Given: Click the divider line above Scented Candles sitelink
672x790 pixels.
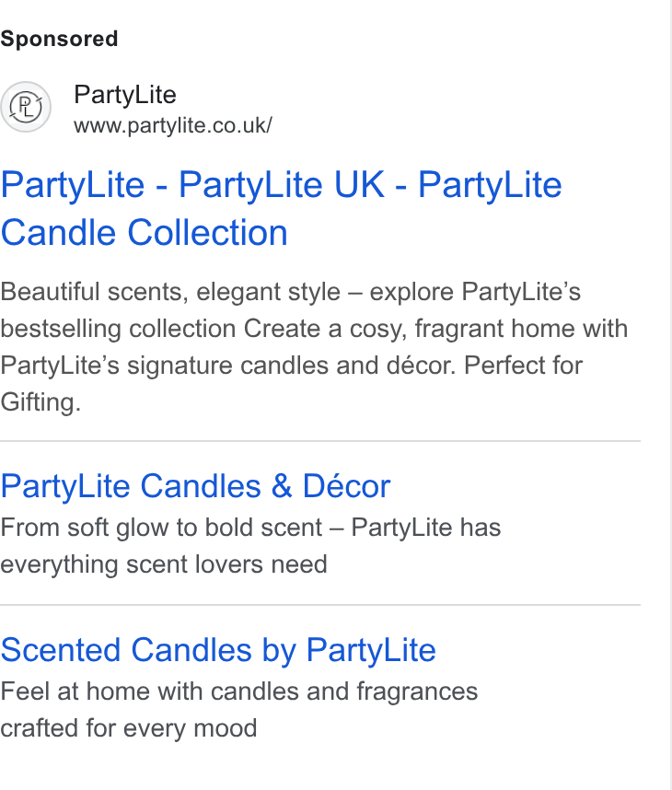Looking at the screenshot, I should [x=320, y=605].
